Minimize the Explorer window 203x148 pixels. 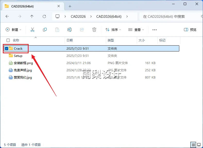[173, 4]
